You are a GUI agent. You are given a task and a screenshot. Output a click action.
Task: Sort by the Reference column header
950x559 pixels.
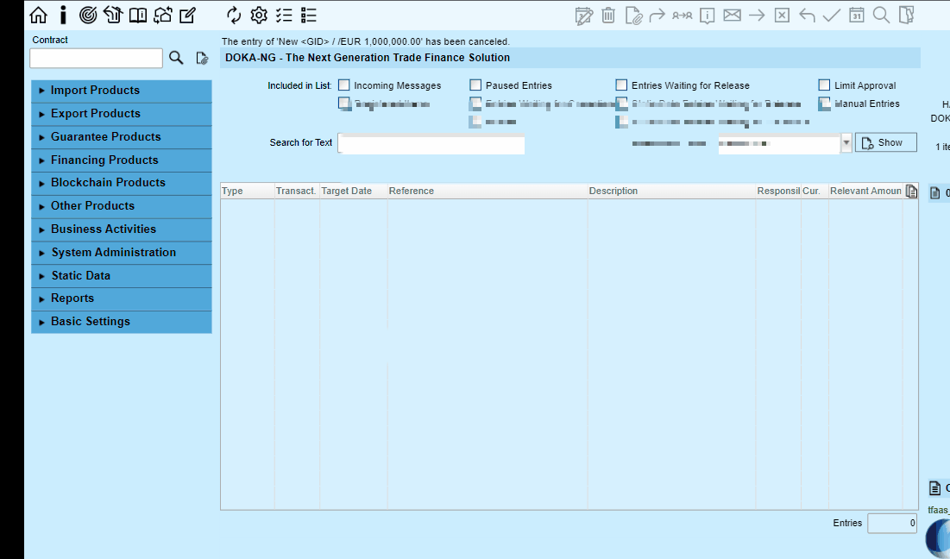click(488, 191)
